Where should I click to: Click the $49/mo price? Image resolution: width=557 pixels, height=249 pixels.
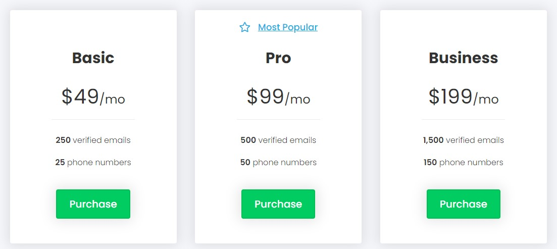[93, 97]
